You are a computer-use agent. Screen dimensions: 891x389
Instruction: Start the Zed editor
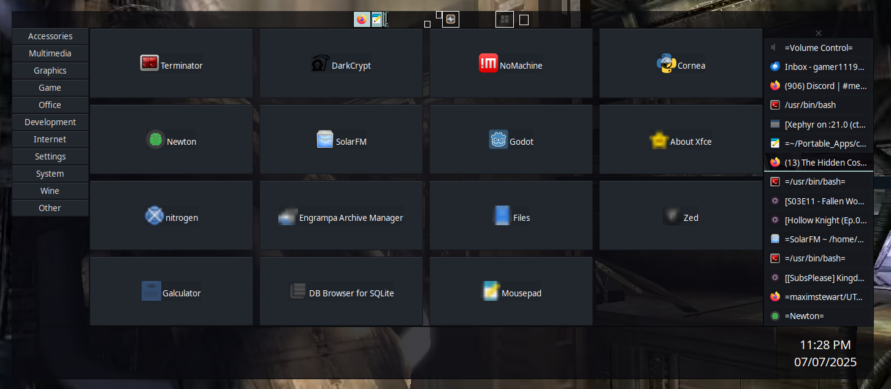coord(681,216)
